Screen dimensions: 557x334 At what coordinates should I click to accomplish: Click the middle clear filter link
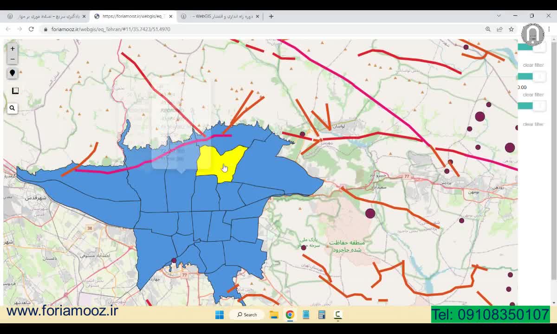(x=533, y=95)
